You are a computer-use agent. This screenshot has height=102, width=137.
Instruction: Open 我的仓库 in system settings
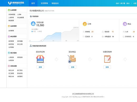[11, 70]
